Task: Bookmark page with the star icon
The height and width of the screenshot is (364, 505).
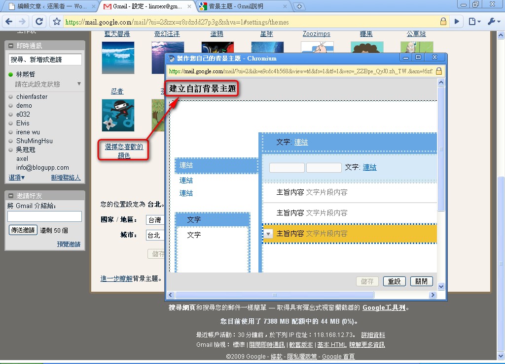Action: point(57,22)
